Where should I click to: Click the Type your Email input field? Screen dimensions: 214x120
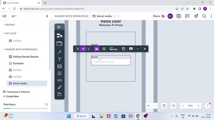111,62
